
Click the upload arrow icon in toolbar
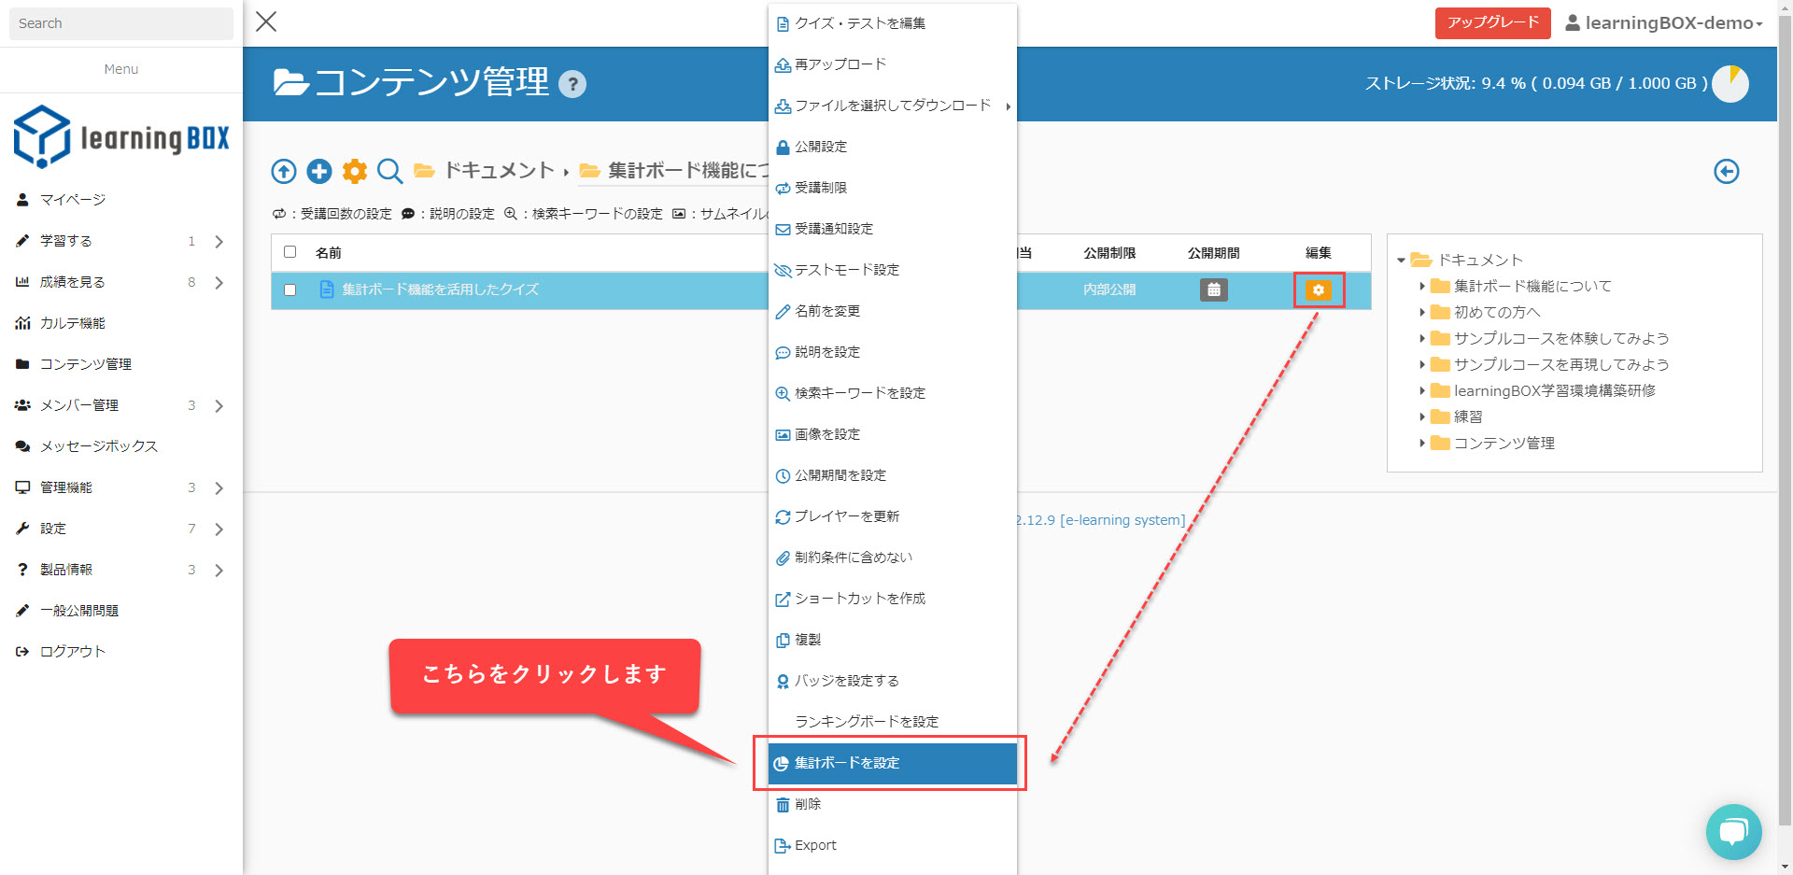tap(284, 171)
